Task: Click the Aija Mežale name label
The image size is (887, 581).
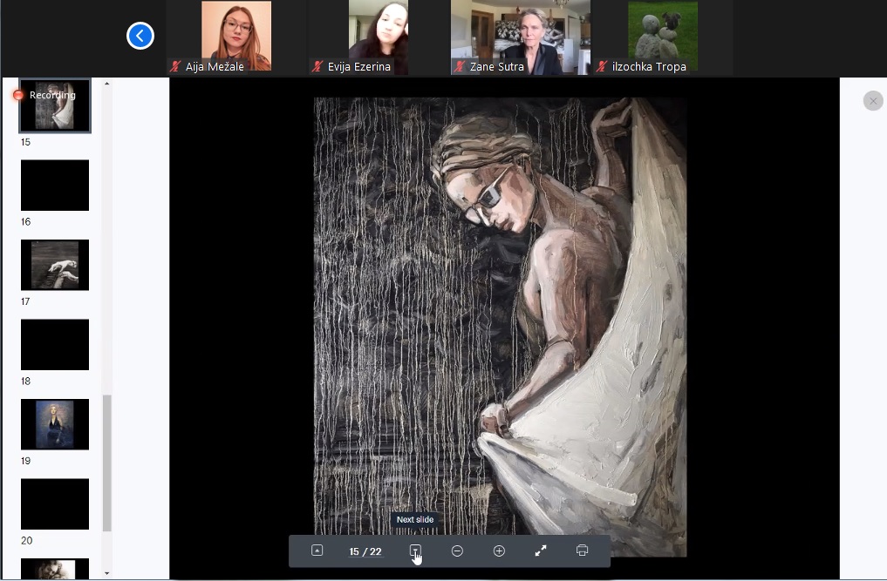Action: [x=215, y=67]
